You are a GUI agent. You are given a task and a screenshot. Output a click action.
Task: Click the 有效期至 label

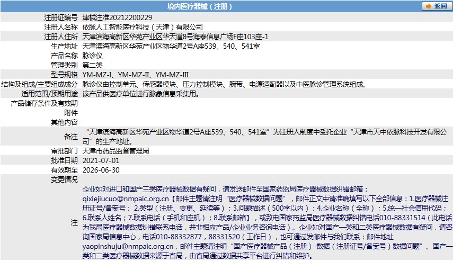pos(64,170)
